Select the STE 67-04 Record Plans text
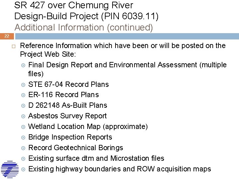This screenshot has height=179, width=239. [x=68, y=84]
